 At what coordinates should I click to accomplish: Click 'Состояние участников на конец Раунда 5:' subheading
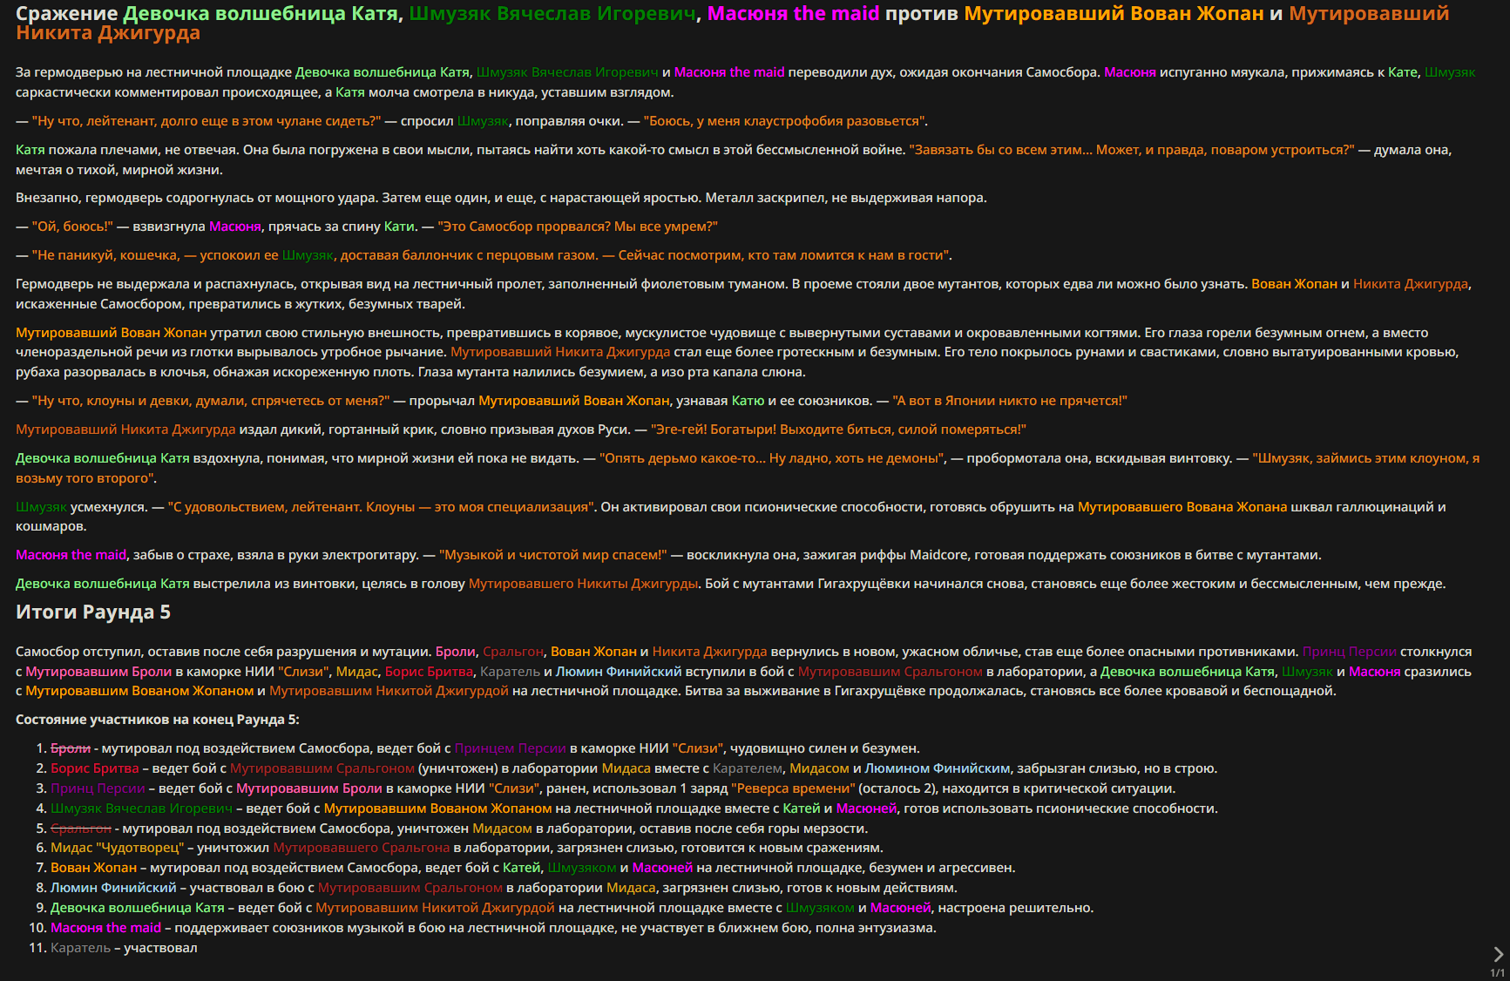(158, 720)
